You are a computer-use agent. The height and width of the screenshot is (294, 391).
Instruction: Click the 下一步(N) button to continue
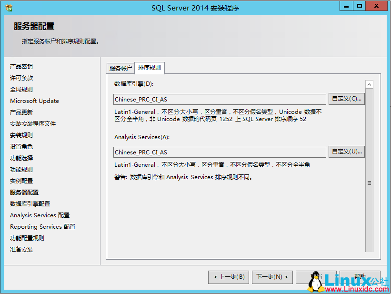pos(272,277)
